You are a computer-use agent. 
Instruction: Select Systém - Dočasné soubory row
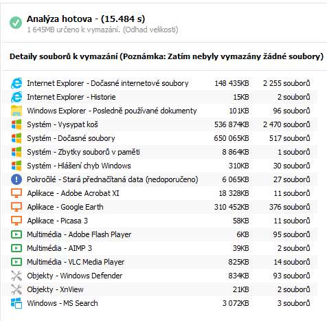[x=160, y=138]
